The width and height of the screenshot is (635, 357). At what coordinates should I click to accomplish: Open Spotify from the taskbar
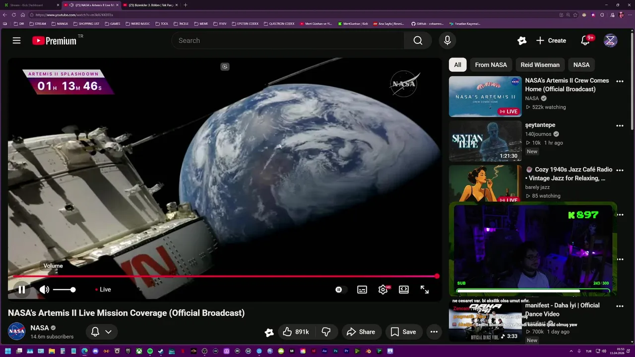point(150,352)
